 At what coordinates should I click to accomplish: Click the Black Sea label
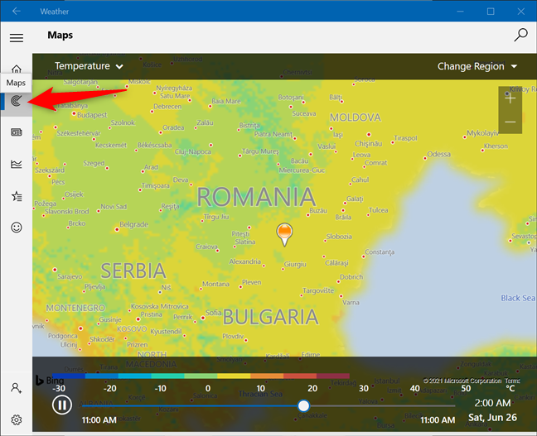[518, 298]
